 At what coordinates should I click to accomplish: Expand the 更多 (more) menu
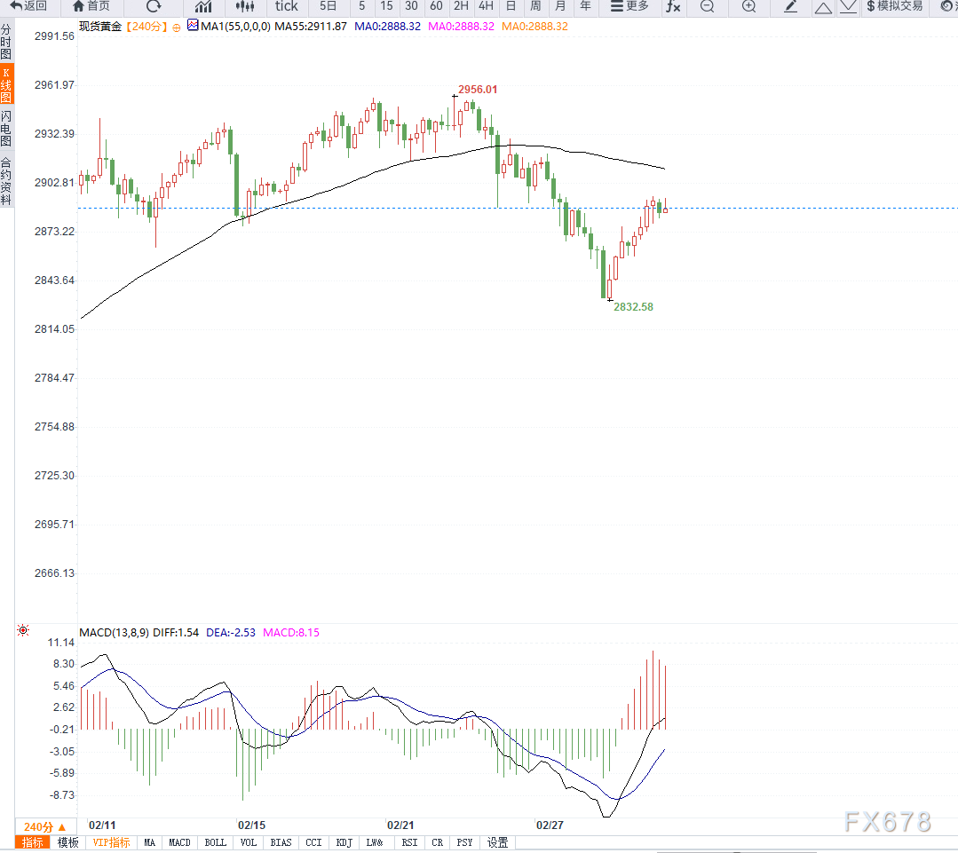pos(630,6)
